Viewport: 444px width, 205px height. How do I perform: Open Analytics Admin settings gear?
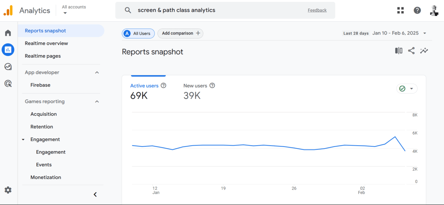(x=8, y=190)
